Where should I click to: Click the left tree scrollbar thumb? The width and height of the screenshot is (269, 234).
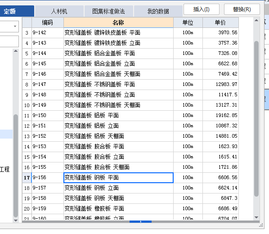pyautogui.click(x=16, y=166)
